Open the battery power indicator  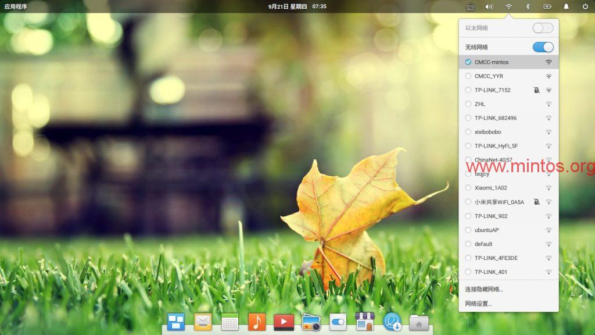pos(547,6)
